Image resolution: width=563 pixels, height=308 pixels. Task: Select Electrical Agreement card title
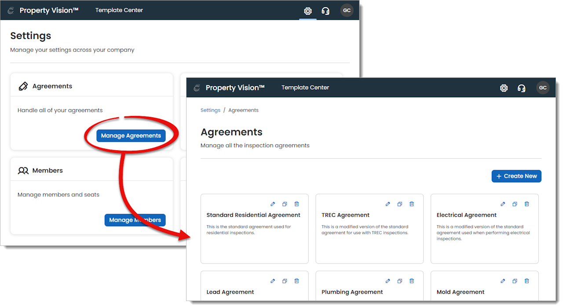point(467,215)
